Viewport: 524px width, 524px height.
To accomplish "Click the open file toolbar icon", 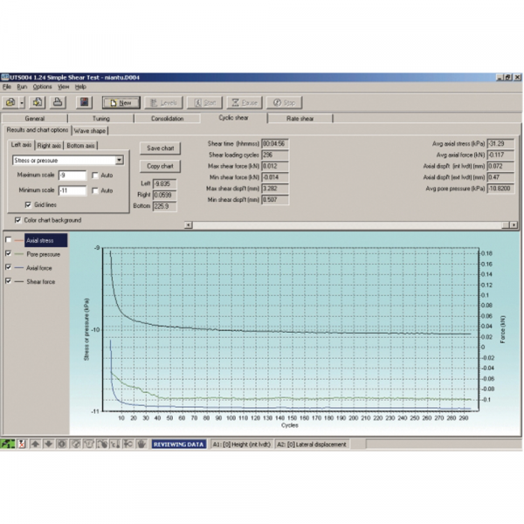I will [x=12, y=102].
